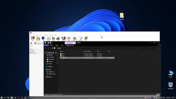Image resolution: width=176 pixels, height=99 pixels.
Task: Open the View tab in Explorer
Action: (x=62, y=45)
